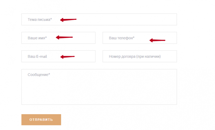Click the asterisk after Сообщение

point(49,74)
